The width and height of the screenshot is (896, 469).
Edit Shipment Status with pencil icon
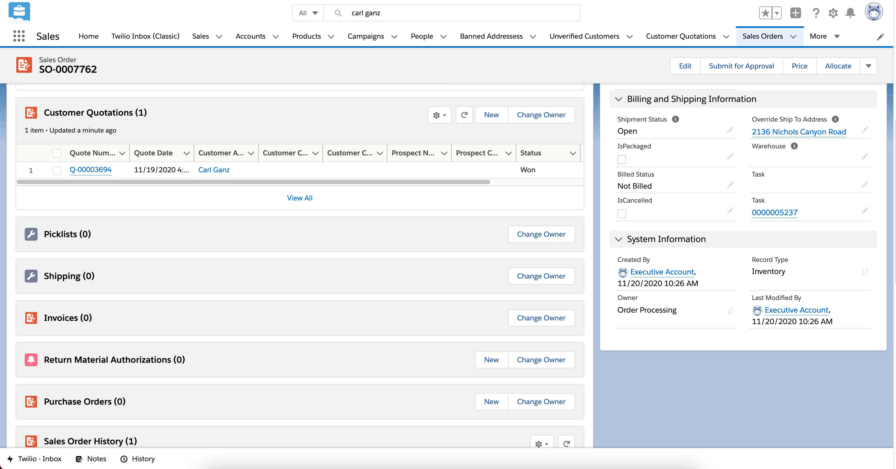pyautogui.click(x=730, y=130)
